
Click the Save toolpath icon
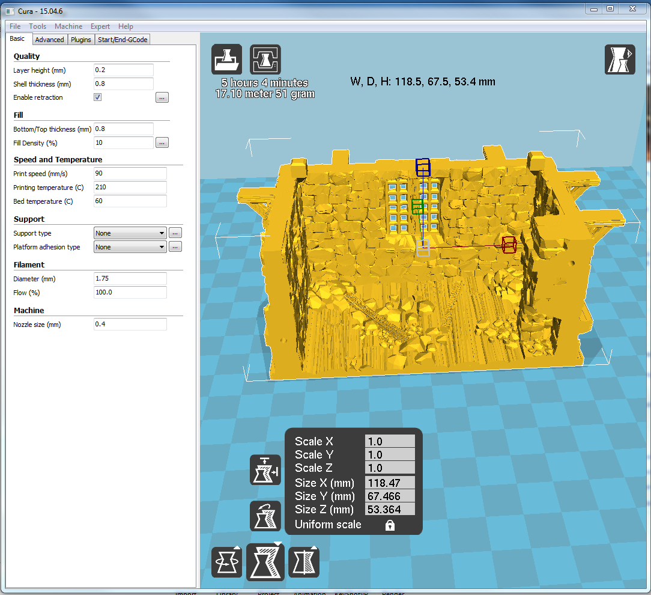pos(265,59)
